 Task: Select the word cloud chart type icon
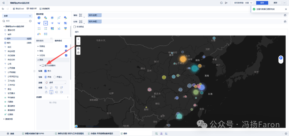click(59, 29)
